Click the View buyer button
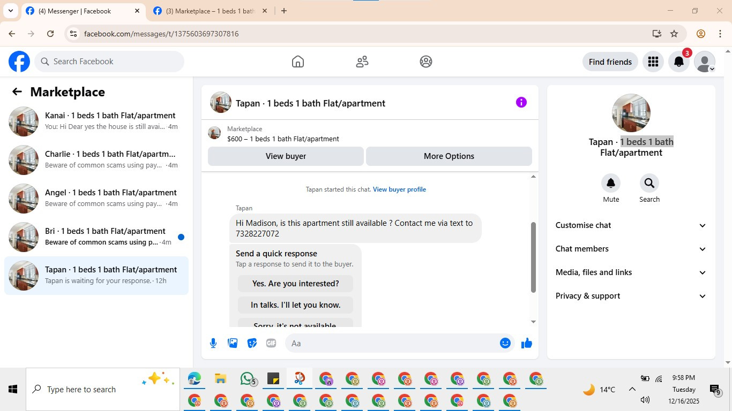This screenshot has width=732, height=411. tap(286, 156)
